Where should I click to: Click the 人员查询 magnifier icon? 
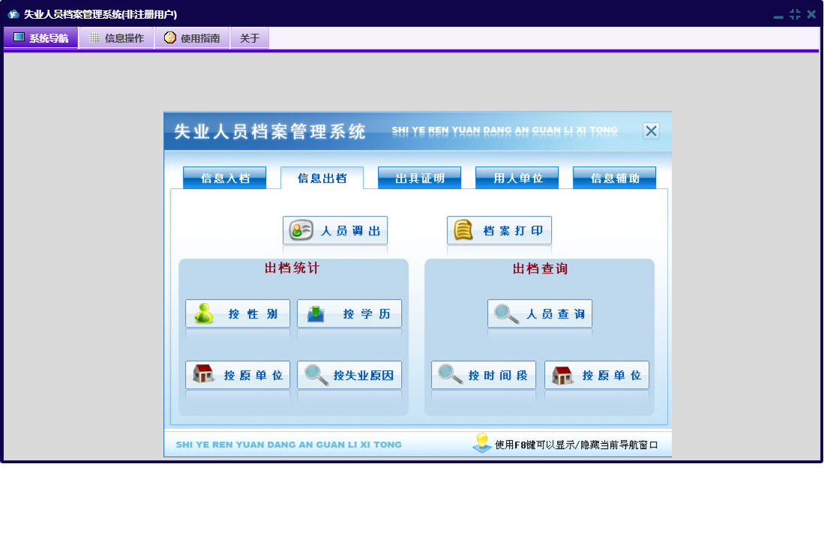506,313
